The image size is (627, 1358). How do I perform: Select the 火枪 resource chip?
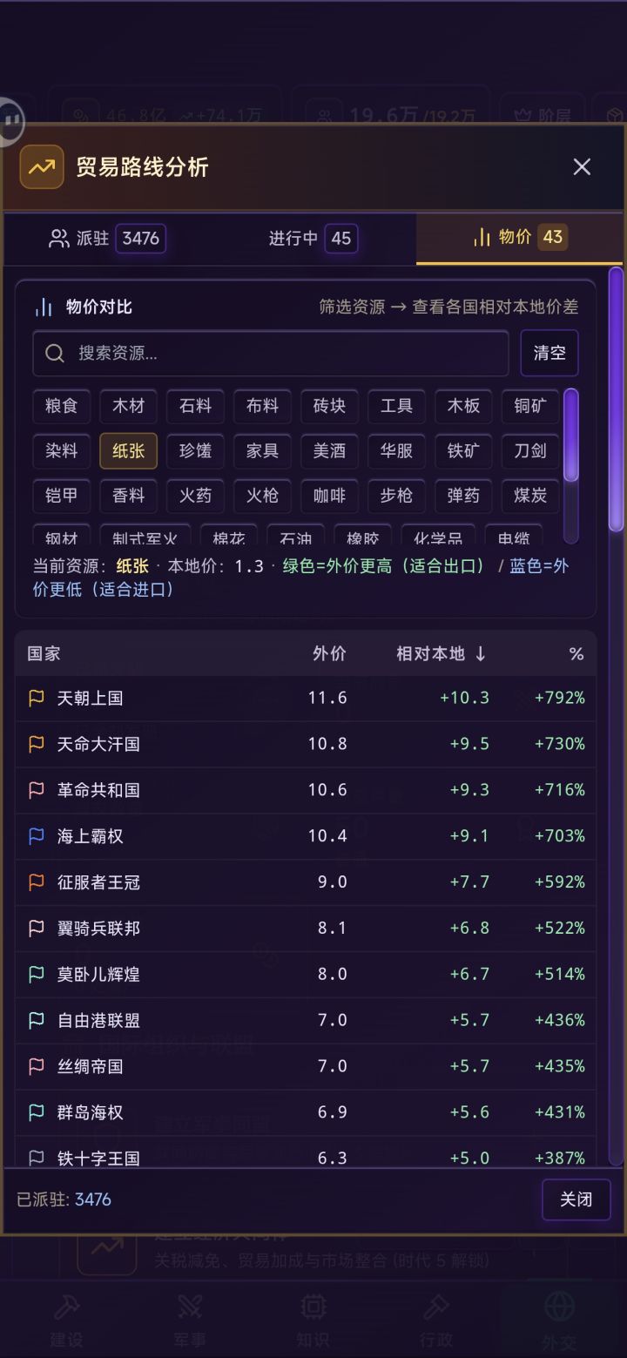tap(263, 496)
